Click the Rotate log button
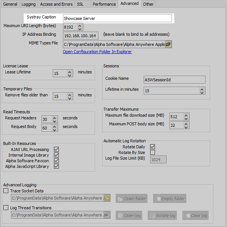Image resolution: width=227 pixels, height=227 pixels. coord(162,215)
